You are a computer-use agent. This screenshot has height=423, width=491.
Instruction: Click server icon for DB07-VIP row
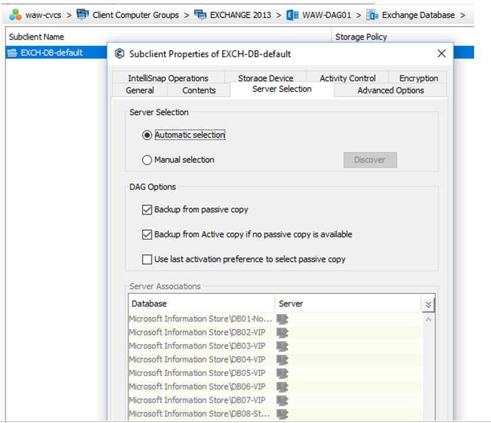[x=282, y=401]
